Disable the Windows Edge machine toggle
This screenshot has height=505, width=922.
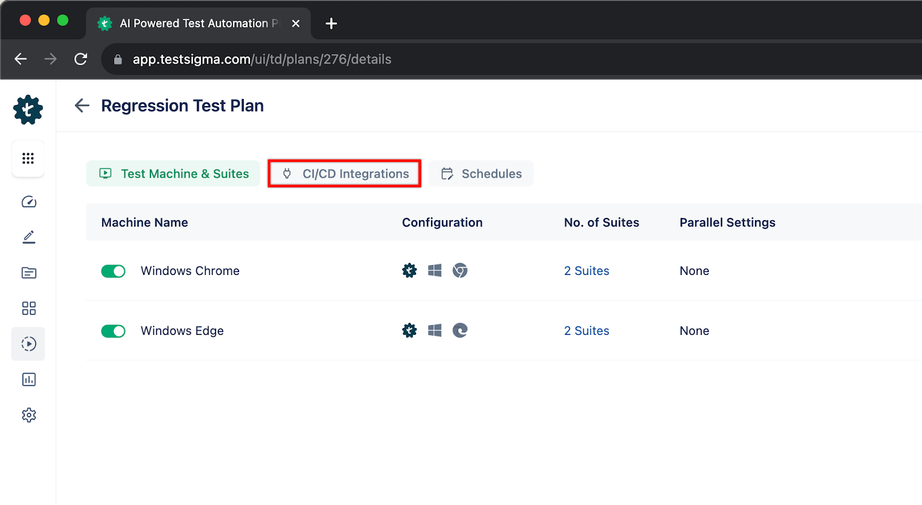click(x=113, y=331)
